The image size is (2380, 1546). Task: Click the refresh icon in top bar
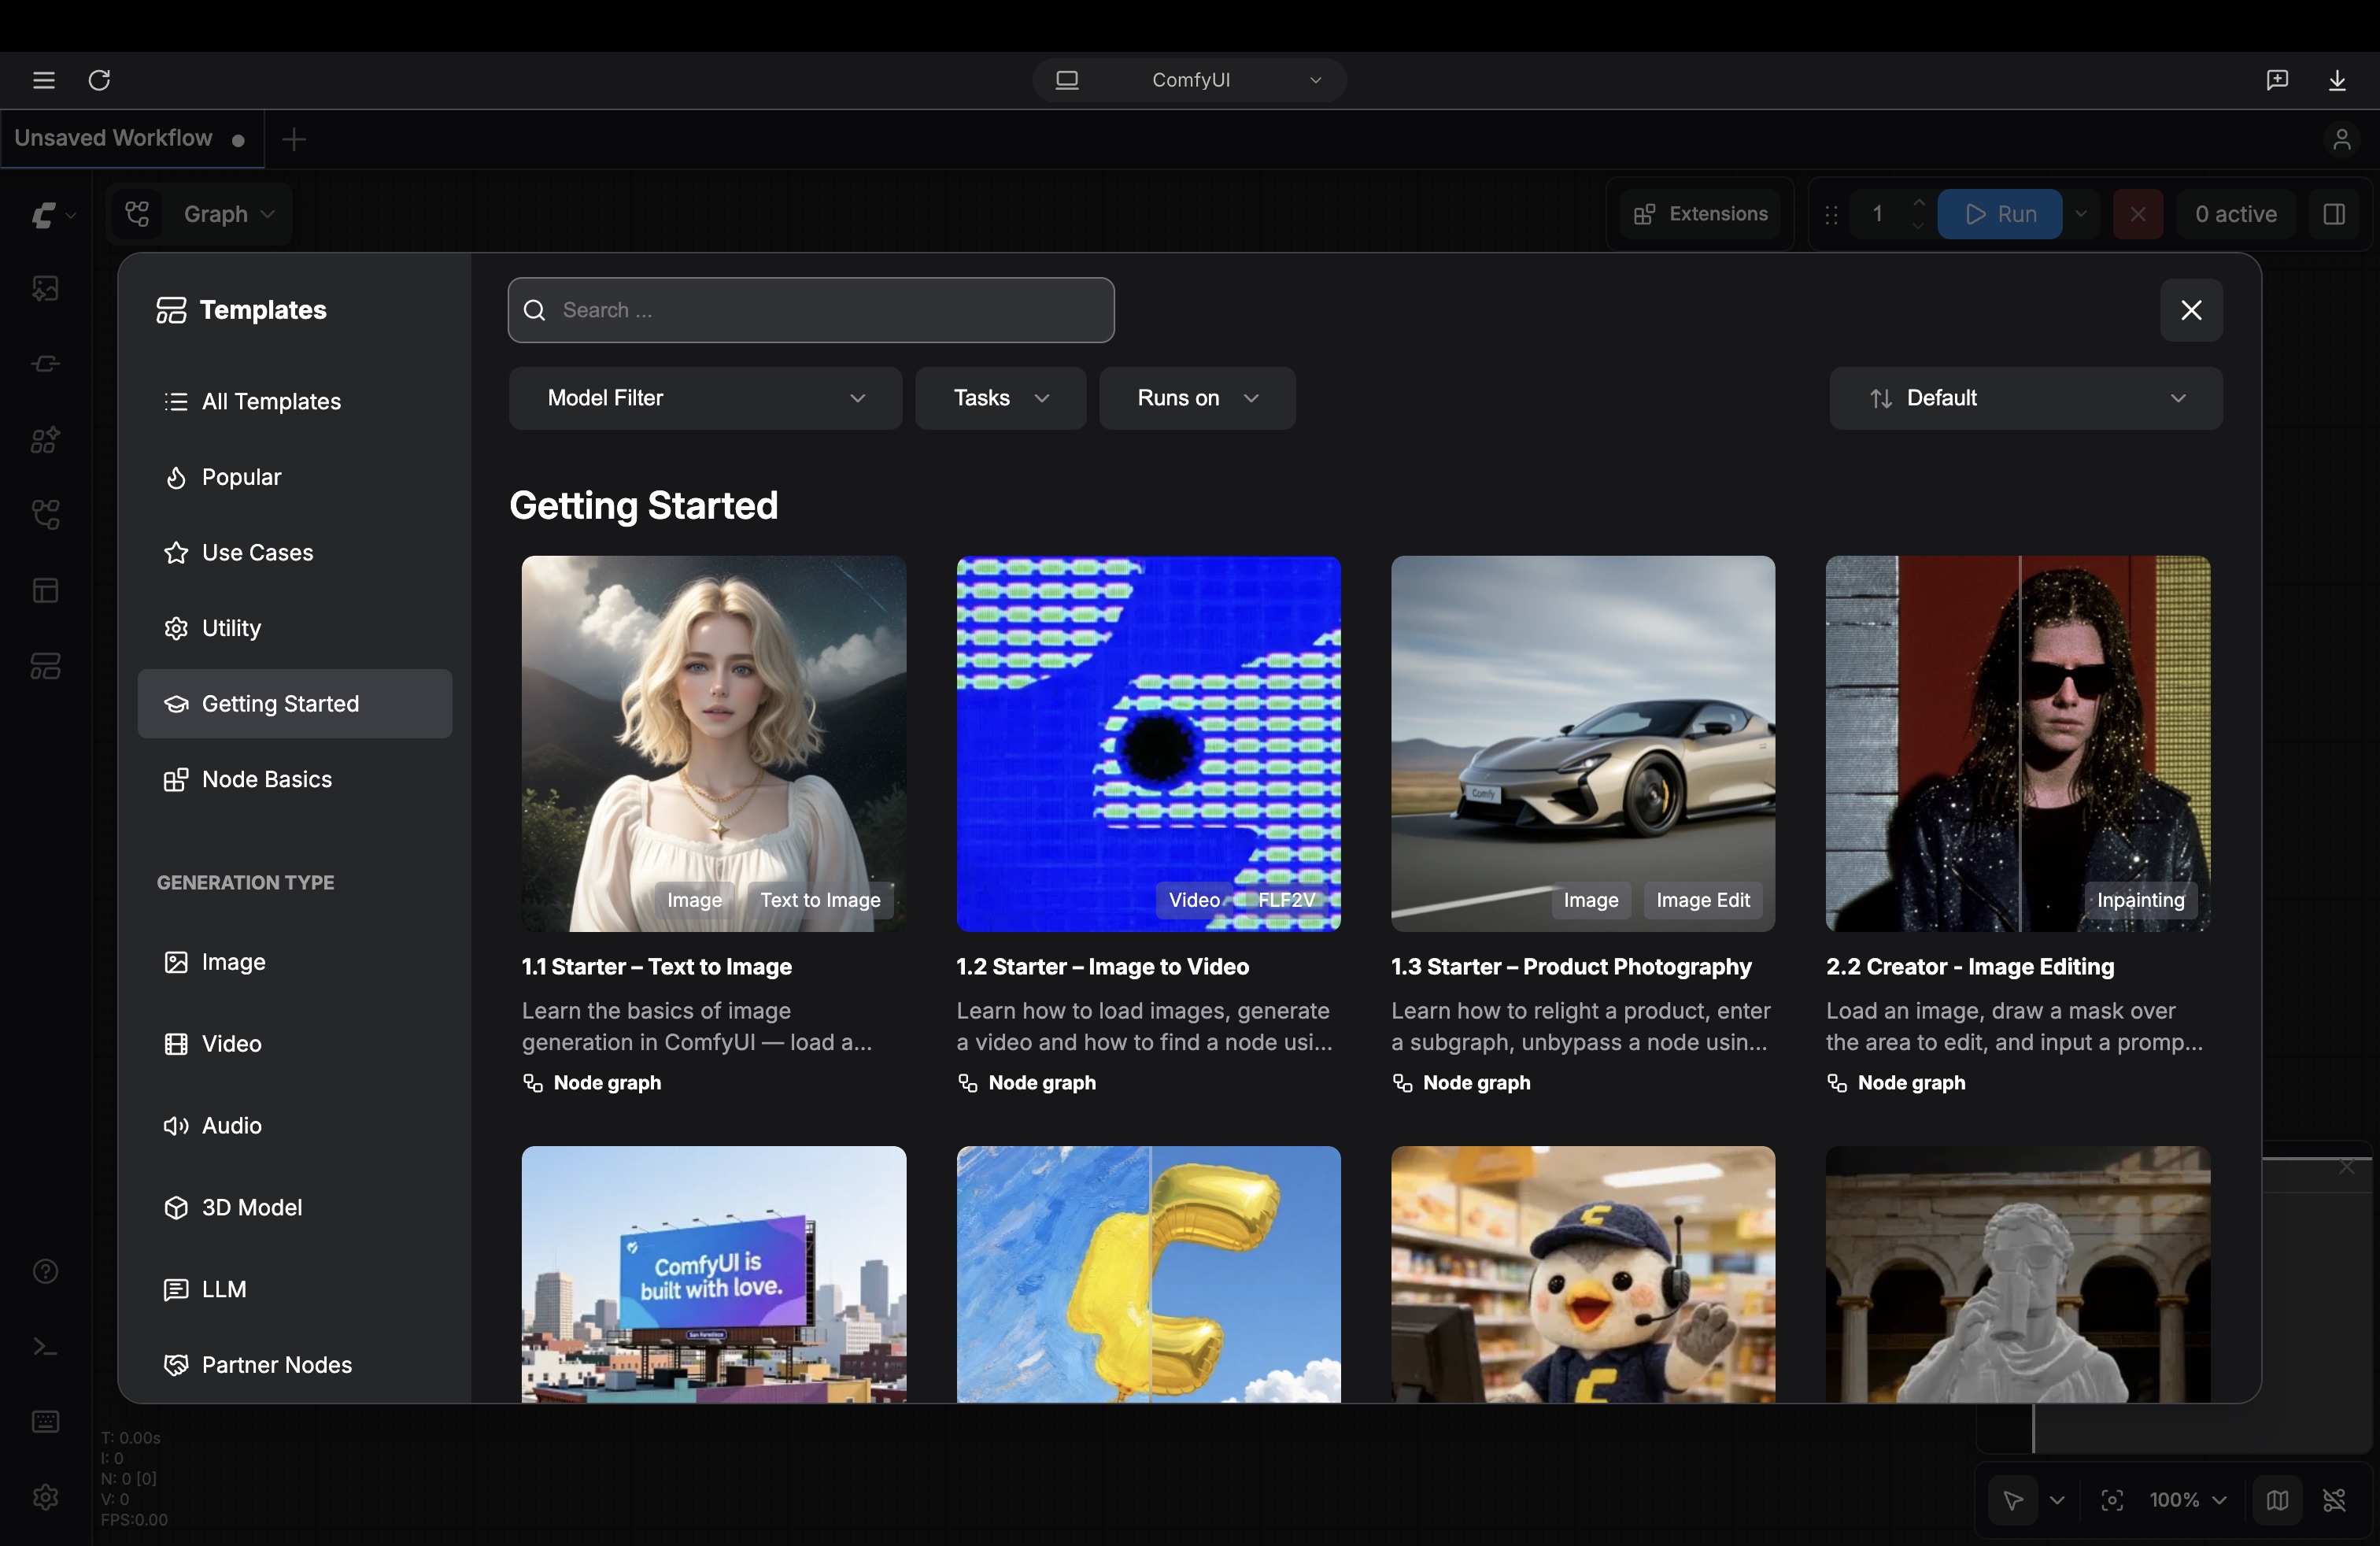(99, 80)
